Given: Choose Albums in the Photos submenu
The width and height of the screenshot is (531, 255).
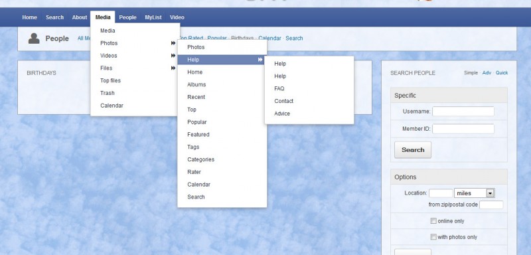Looking at the screenshot, I should pyautogui.click(x=196, y=84).
